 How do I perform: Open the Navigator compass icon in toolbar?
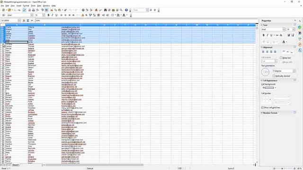coord(109,10)
